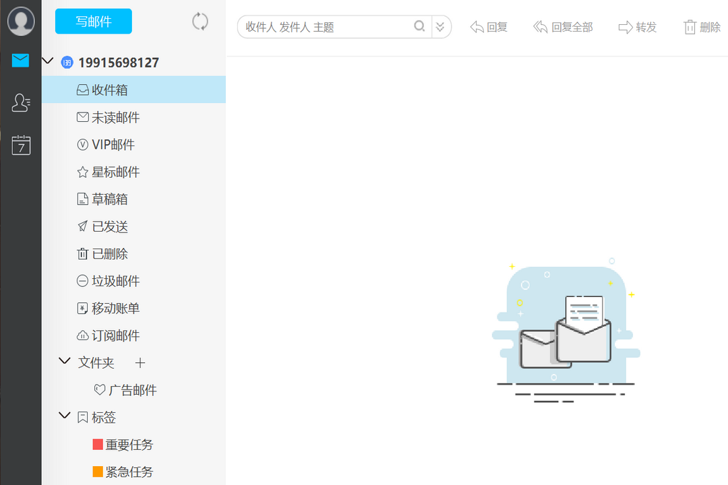Select the 未读邮件 unread folder
This screenshot has width=728, height=485.
click(x=115, y=118)
